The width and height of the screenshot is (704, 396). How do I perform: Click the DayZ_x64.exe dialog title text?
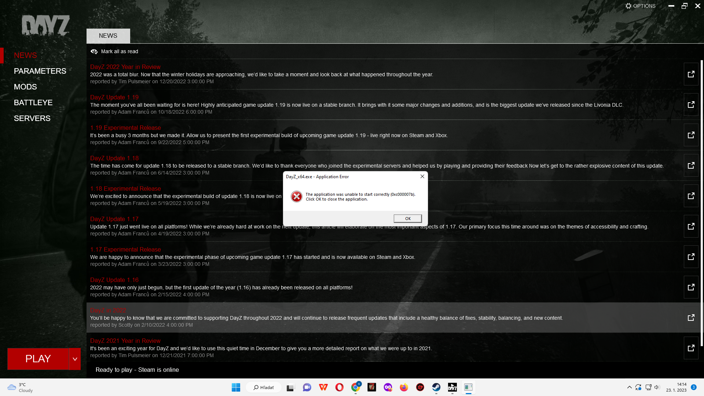pyautogui.click(x=317, y=177)
